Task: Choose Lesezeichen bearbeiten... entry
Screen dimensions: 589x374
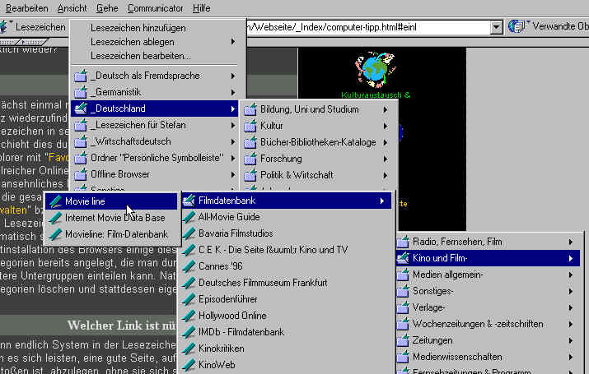Action: pyautogui.click(x=140, y=56)
